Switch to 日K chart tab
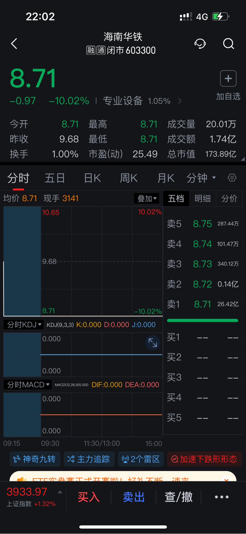Image resolution: width=246 pixels, height=534 pixels. click(92, 178)
